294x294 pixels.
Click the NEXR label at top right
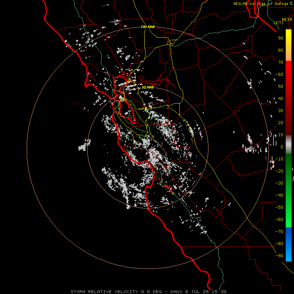tap(287, 20)
